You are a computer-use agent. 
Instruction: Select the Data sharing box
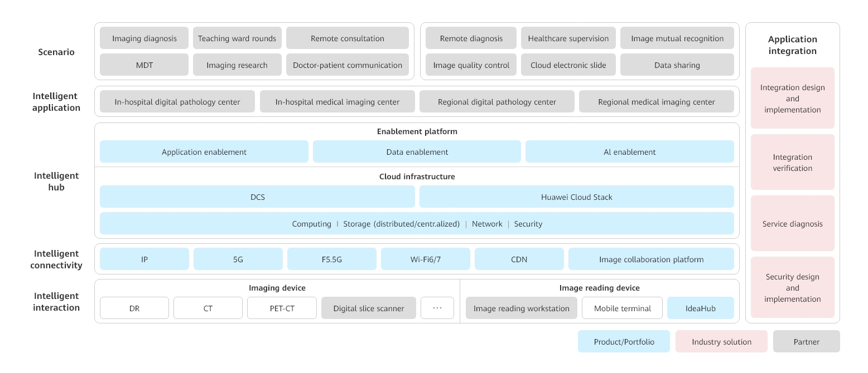click(x=677, y=65)
